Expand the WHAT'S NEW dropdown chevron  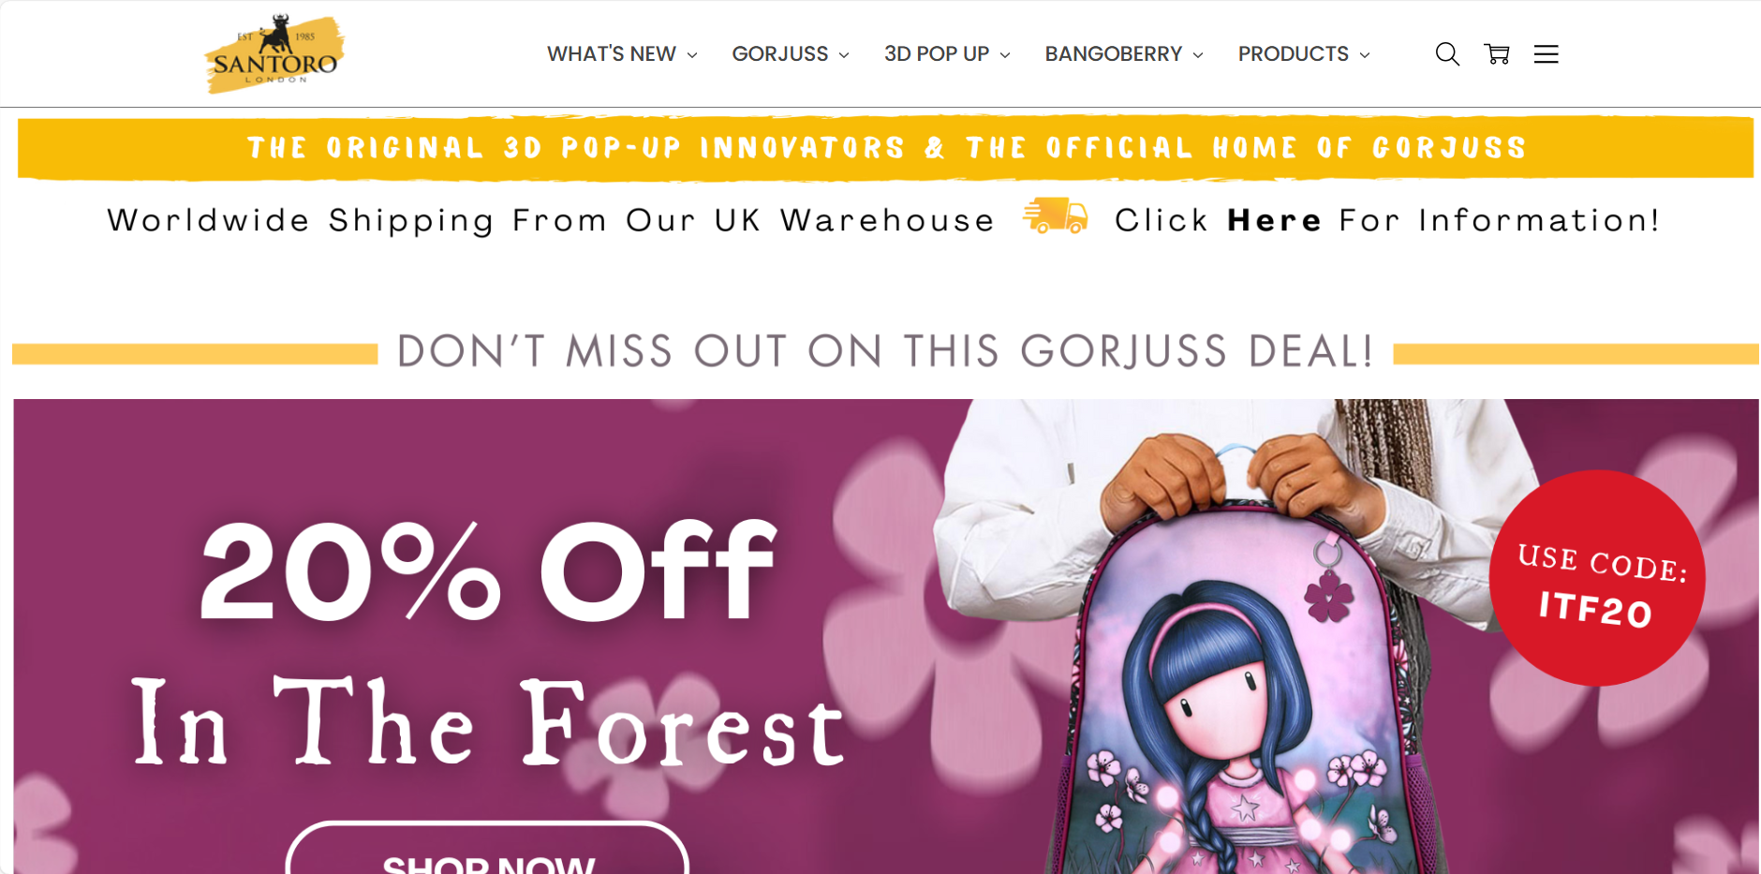692,55
